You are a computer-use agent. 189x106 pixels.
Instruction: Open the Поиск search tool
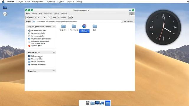(52, 18)
